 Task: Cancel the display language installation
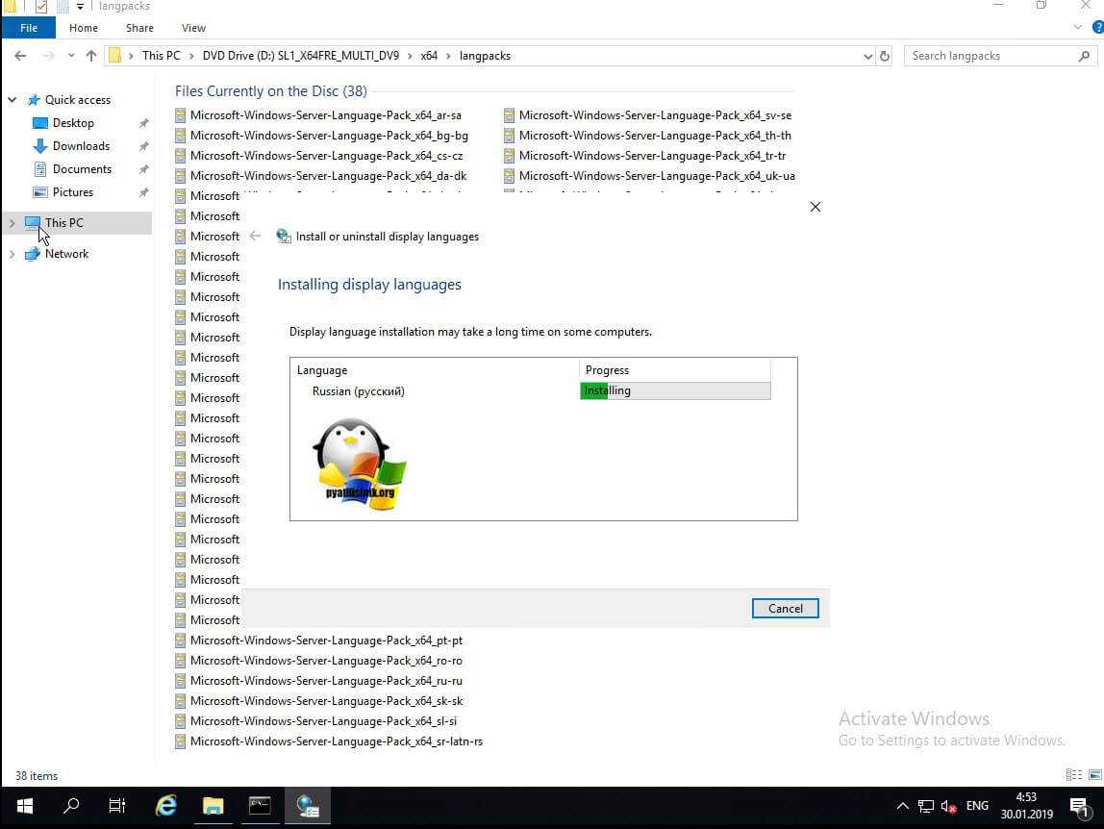click(785, 608)
